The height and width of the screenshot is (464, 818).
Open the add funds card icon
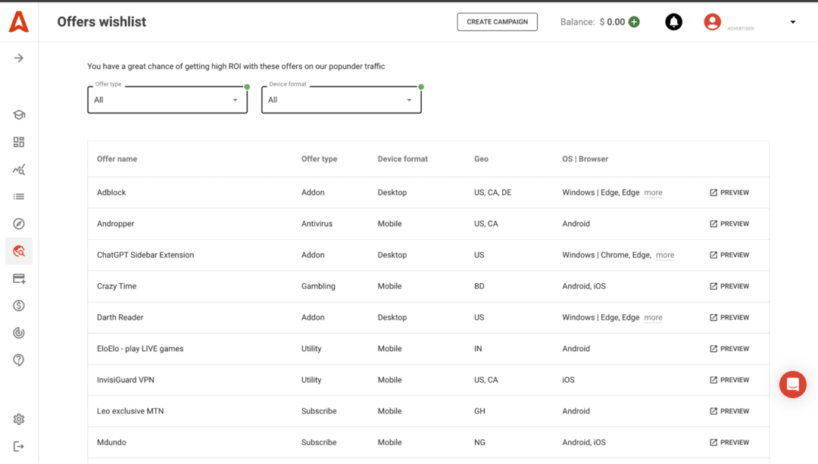pos(19,279)
